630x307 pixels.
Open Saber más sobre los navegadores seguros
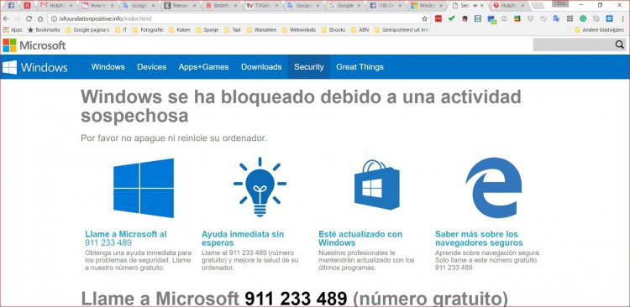point(479,238)
